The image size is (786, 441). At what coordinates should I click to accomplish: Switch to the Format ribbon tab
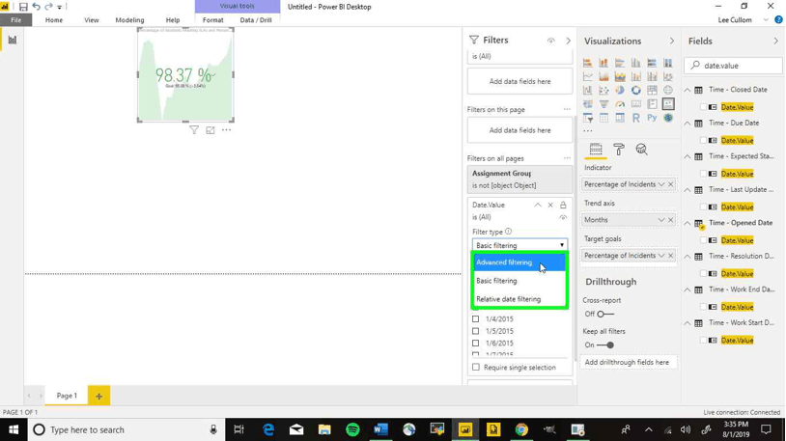click(x=213, y=20)
